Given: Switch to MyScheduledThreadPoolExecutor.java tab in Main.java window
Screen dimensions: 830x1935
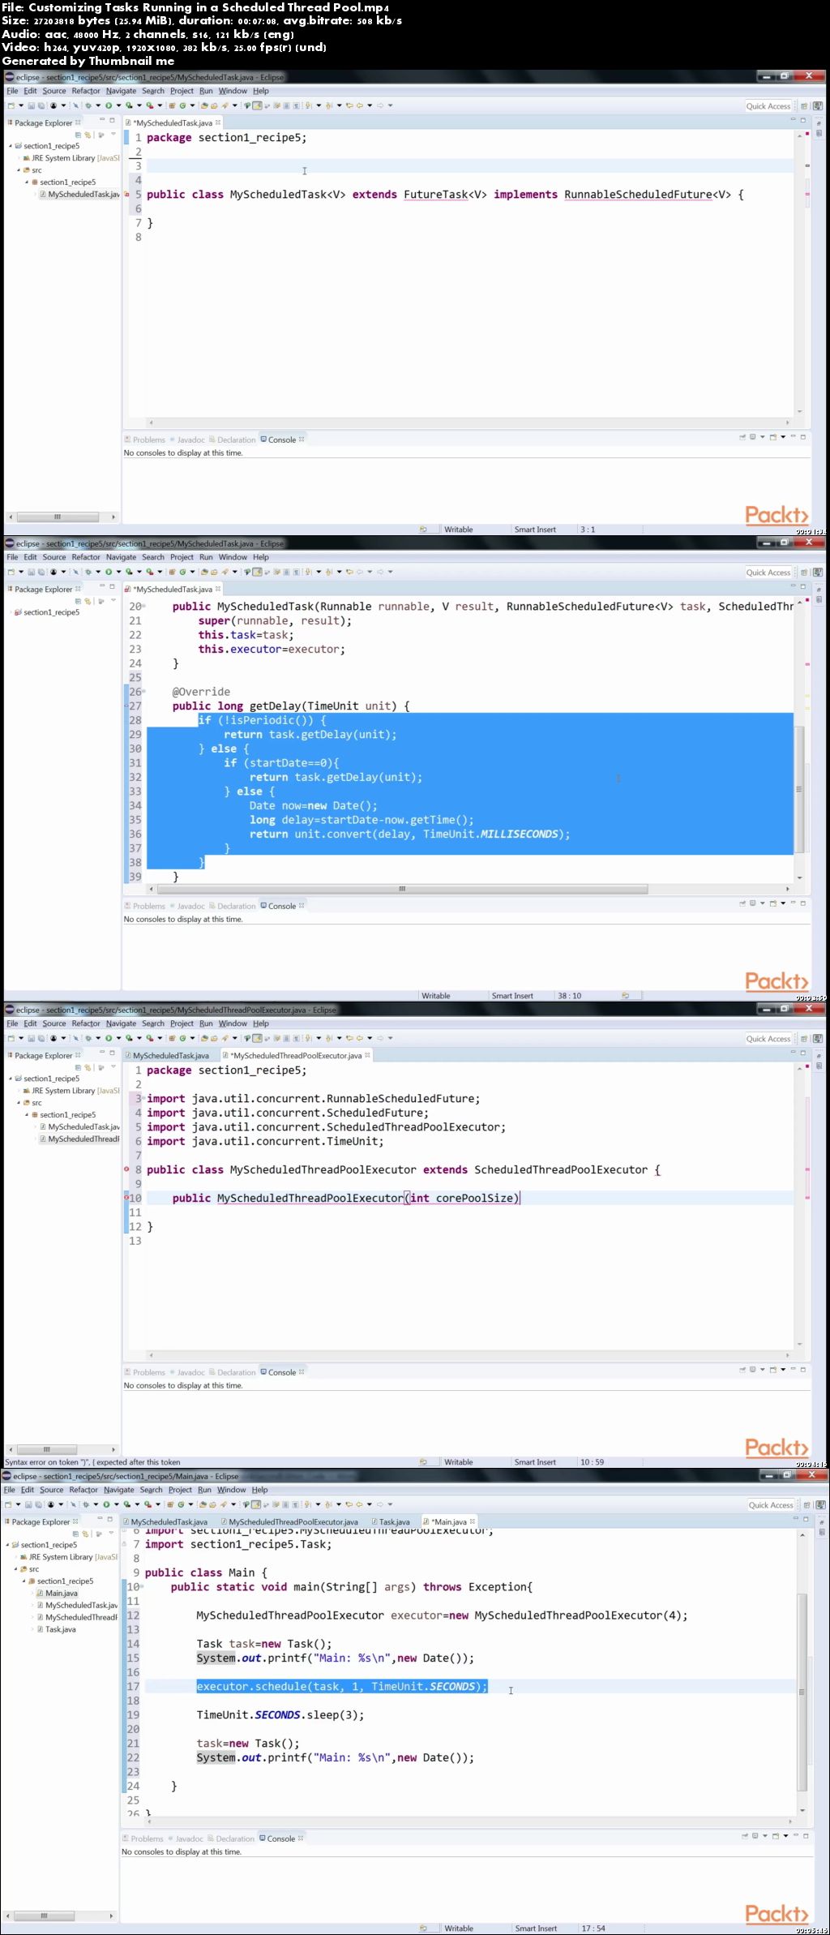Looking at the screenshot, I should click(293, 1522).
